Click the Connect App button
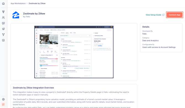Screen dimensions: 185x108 (175, 15)
